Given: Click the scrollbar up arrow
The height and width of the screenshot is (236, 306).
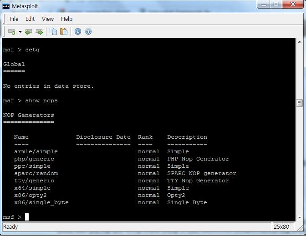Looking at the screenshot, I should click(300, 42).
